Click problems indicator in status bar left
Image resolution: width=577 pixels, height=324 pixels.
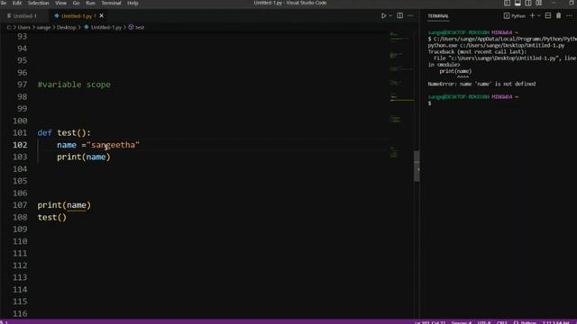(4, 322)
